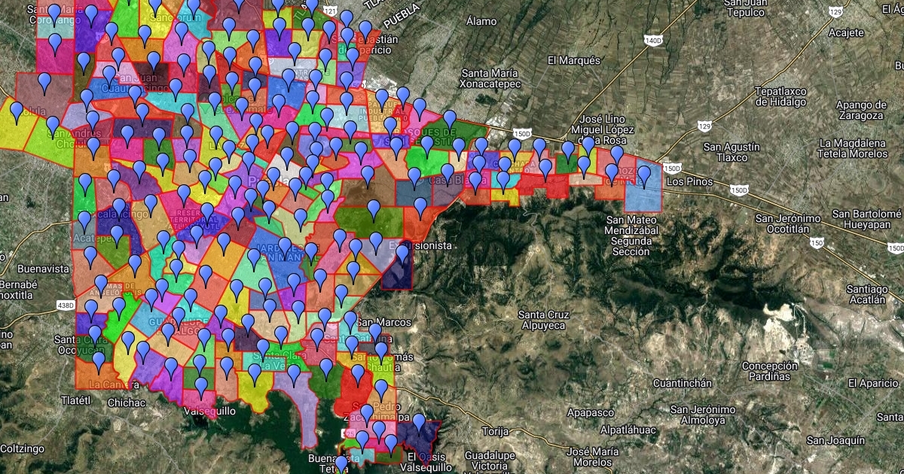Select the San Joaquín label
Screen dimensions: 904x474
(834, 440)
